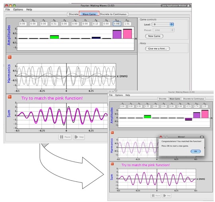
Task: Click Step button in the second window
Action: 167,196
